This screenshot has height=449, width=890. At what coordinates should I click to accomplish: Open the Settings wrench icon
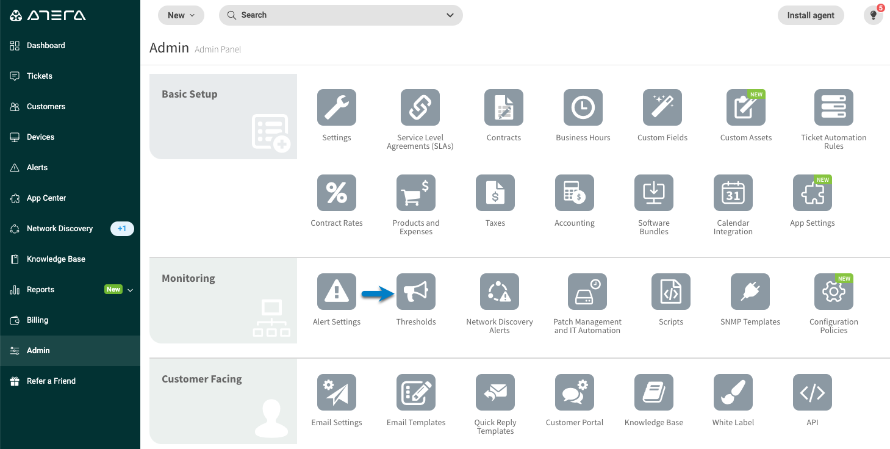point(337,107)
